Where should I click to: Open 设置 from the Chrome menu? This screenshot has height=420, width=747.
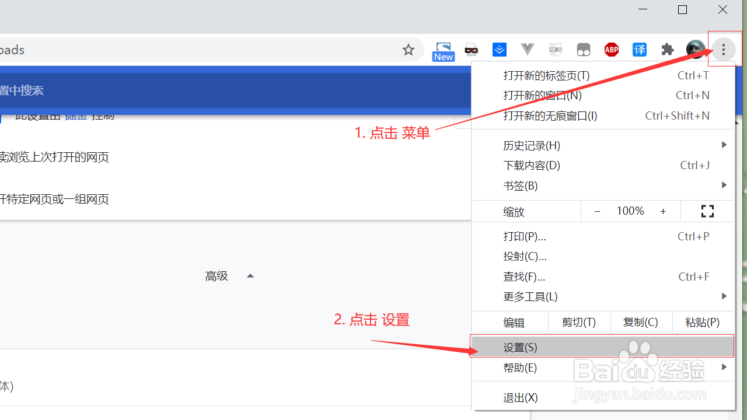pyautogui.click(x=519, y=346)
